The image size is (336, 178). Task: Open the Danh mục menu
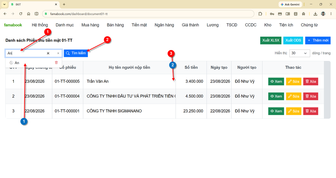pyautogui.click(x=65, y=25)
